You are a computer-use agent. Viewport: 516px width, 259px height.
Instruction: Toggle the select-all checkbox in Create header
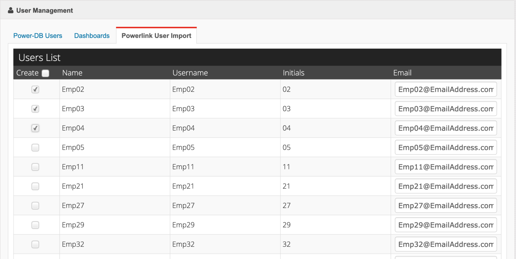coord(45,73)
